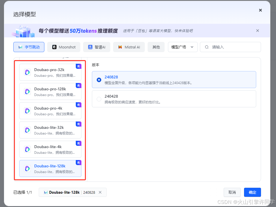Viewport: 276px width, 207px height.
Task: Click the 免 free badge on Doubao-pro-128k
Action: coord(79,86)
